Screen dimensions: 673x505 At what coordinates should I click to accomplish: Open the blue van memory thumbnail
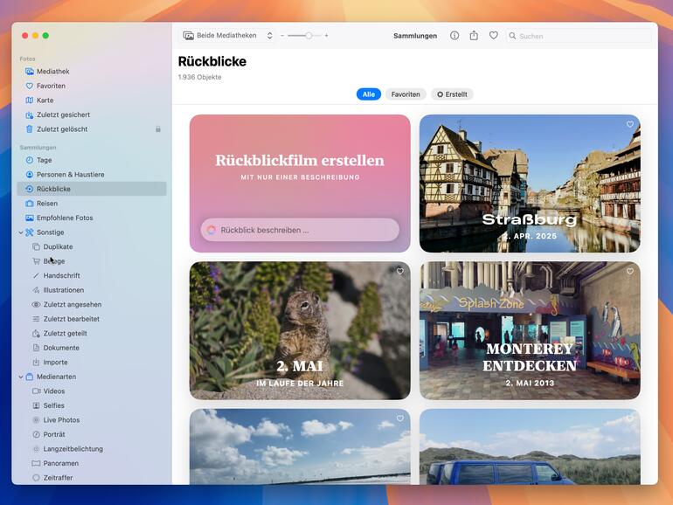530,446
